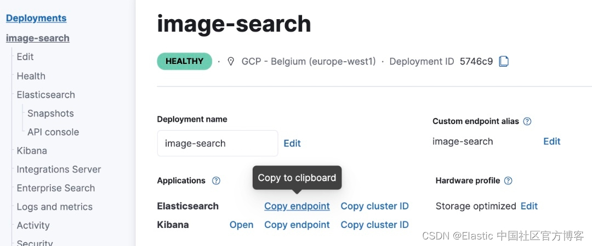
Task: Open Logs and metrics sidebar item
Action: coord(55,207)
